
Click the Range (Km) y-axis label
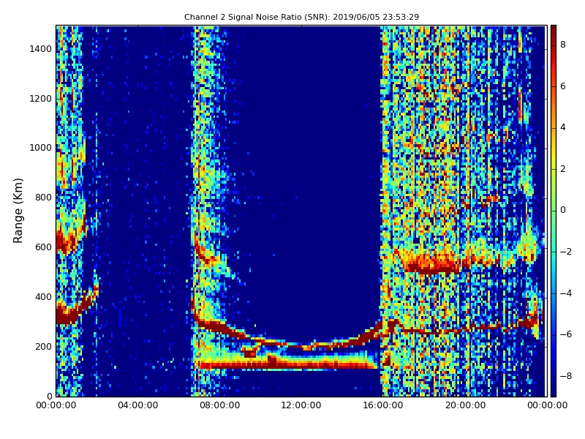click(x=18, y=211)
